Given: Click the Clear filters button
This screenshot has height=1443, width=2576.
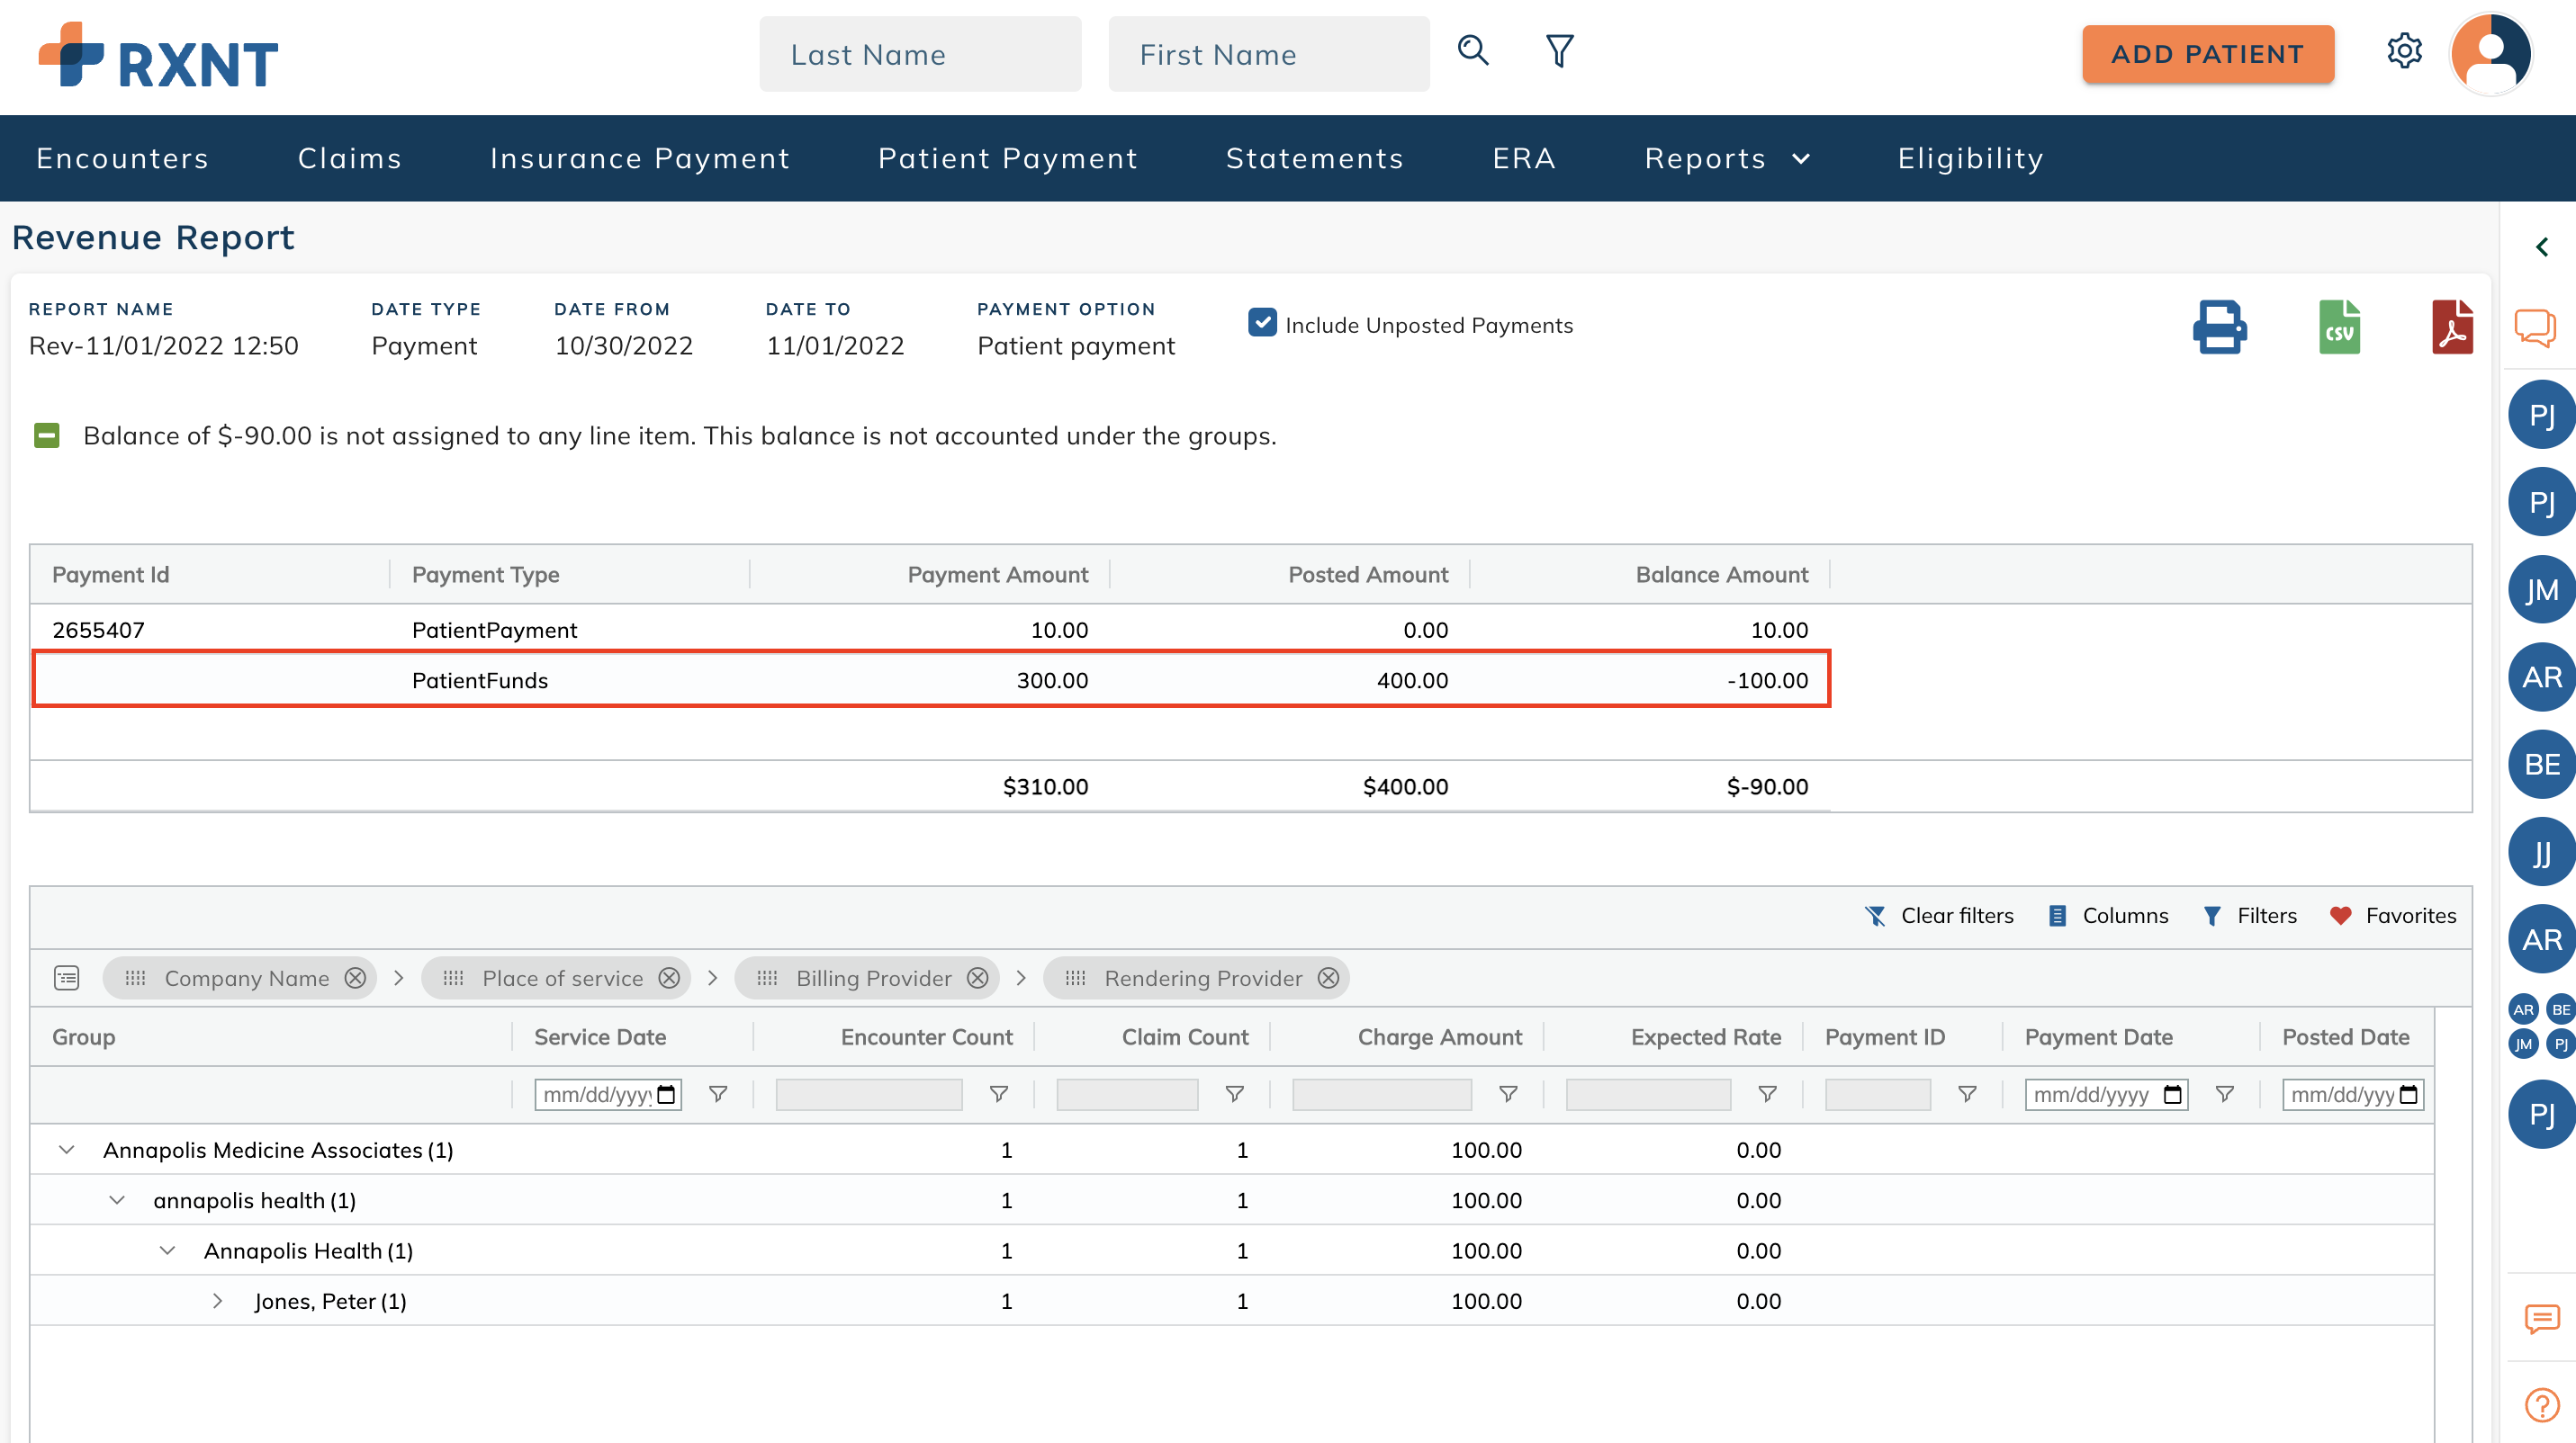Looking at the screenshot, I should click(x=1939, y=915).
